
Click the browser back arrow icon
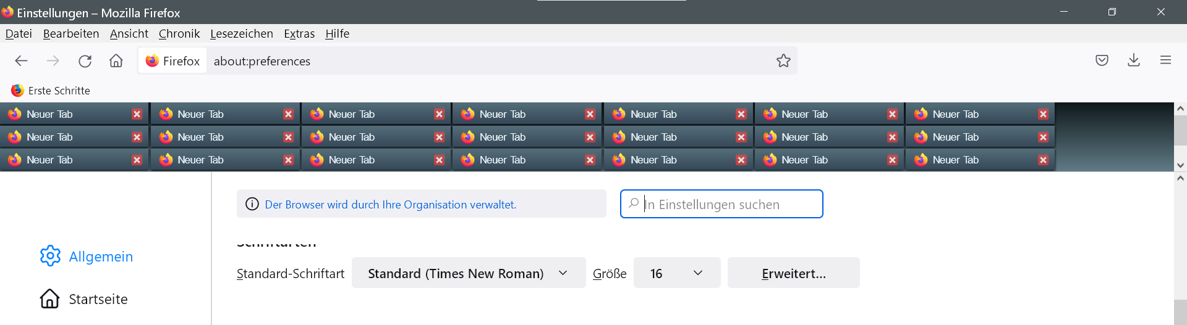click(21, 60)
